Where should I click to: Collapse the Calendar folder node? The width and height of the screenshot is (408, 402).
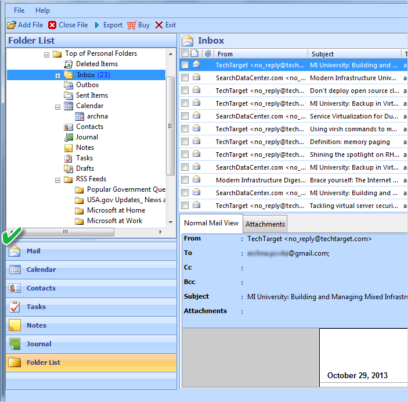pyautogui.click(x=57, y=107)
